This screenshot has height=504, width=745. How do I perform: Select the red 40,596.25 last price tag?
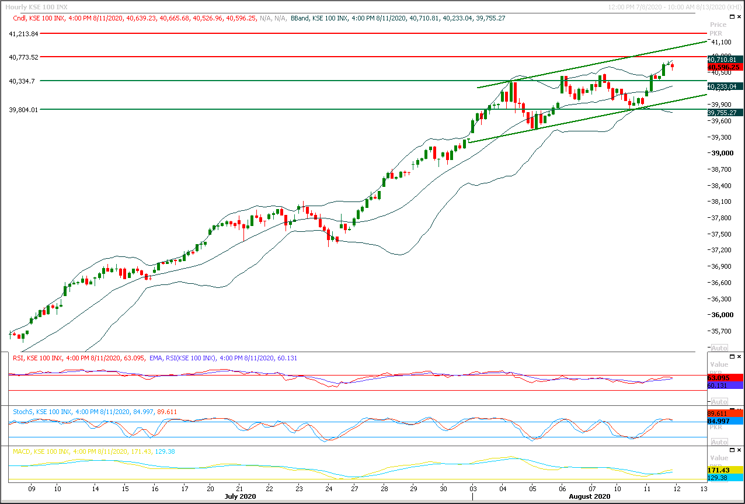click(x=725, y=67)
